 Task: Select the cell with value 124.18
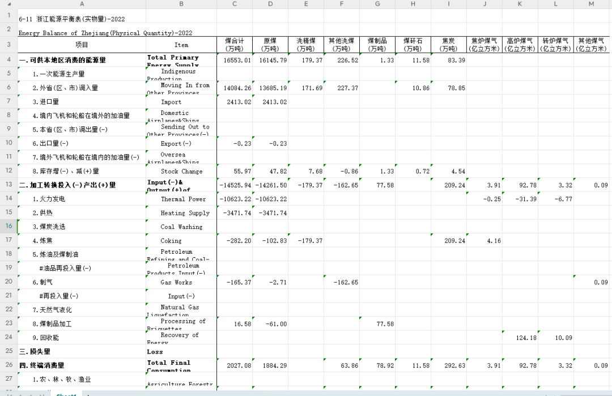click(520, 338)
